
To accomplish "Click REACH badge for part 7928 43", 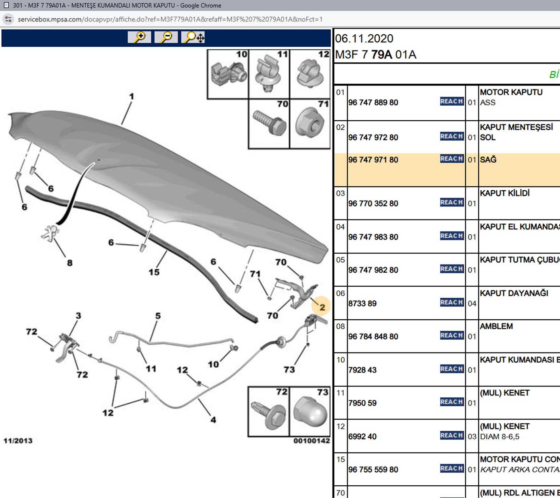I will point(452,369).
